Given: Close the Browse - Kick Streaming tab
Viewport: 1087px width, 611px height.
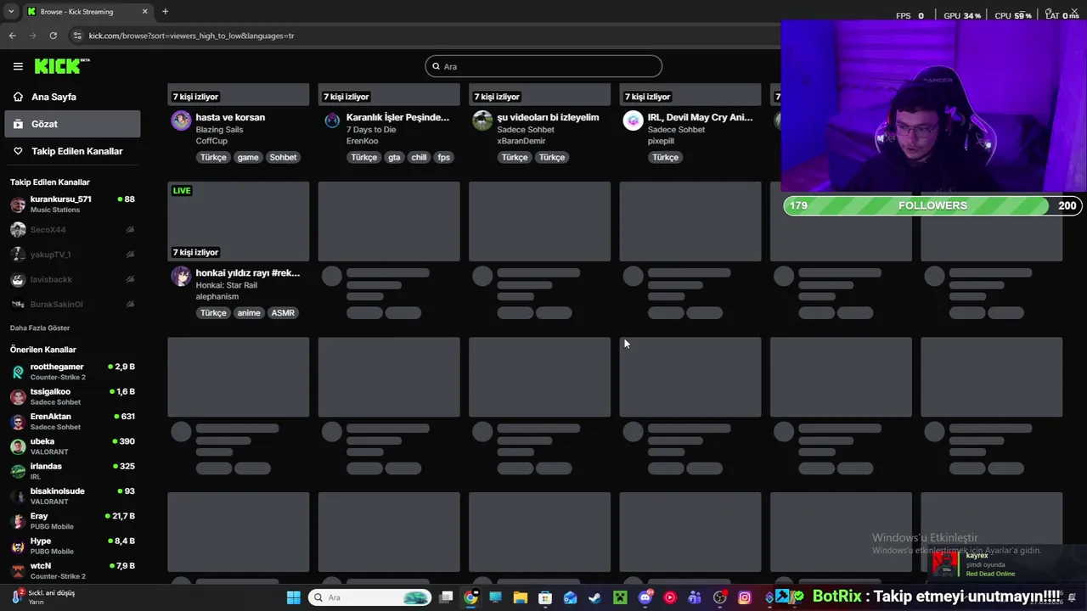Looking at the screenshot, I should click(144, 11).
